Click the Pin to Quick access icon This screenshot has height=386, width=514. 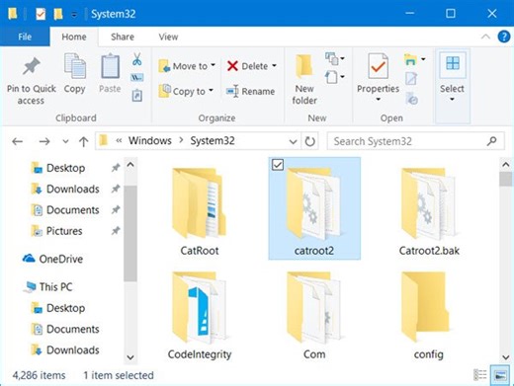[x=32, y=66]
